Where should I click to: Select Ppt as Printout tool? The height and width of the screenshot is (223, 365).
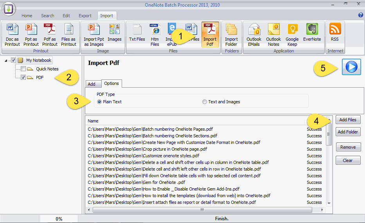click(x=31, y=35)
